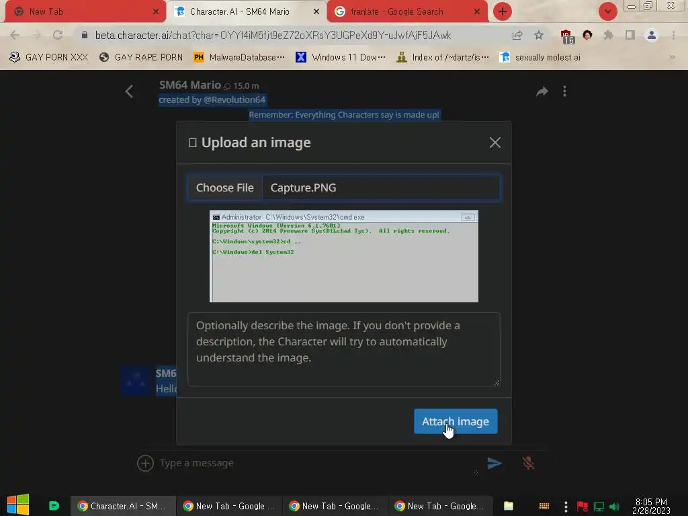
Task: Click the send message paper plane icon
Action: click(494, 463)
